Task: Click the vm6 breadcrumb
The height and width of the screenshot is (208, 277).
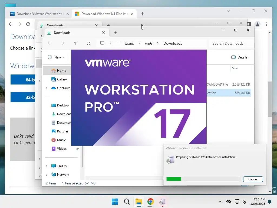Action: tap(149, 43)
